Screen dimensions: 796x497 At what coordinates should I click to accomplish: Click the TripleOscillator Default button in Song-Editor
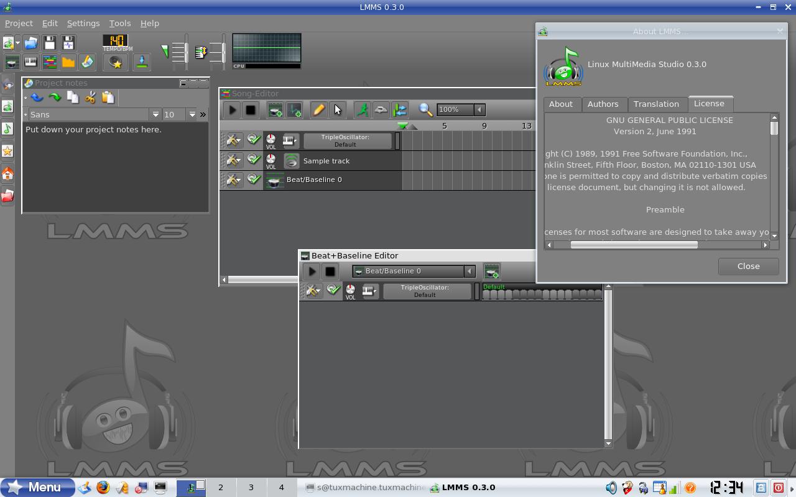[x=348, y=141]
